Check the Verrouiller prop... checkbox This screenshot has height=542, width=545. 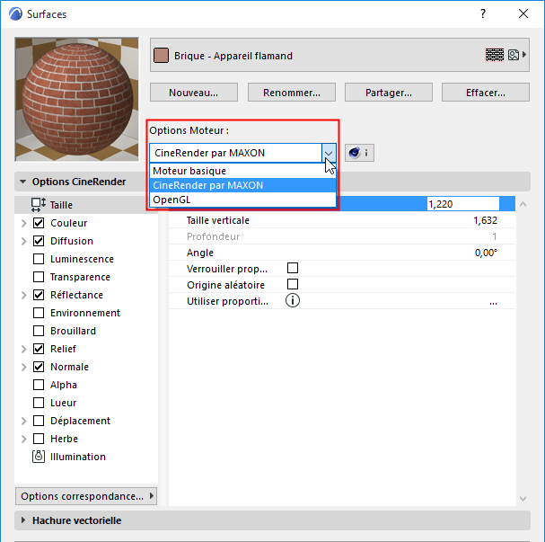(x=293, y=268)
